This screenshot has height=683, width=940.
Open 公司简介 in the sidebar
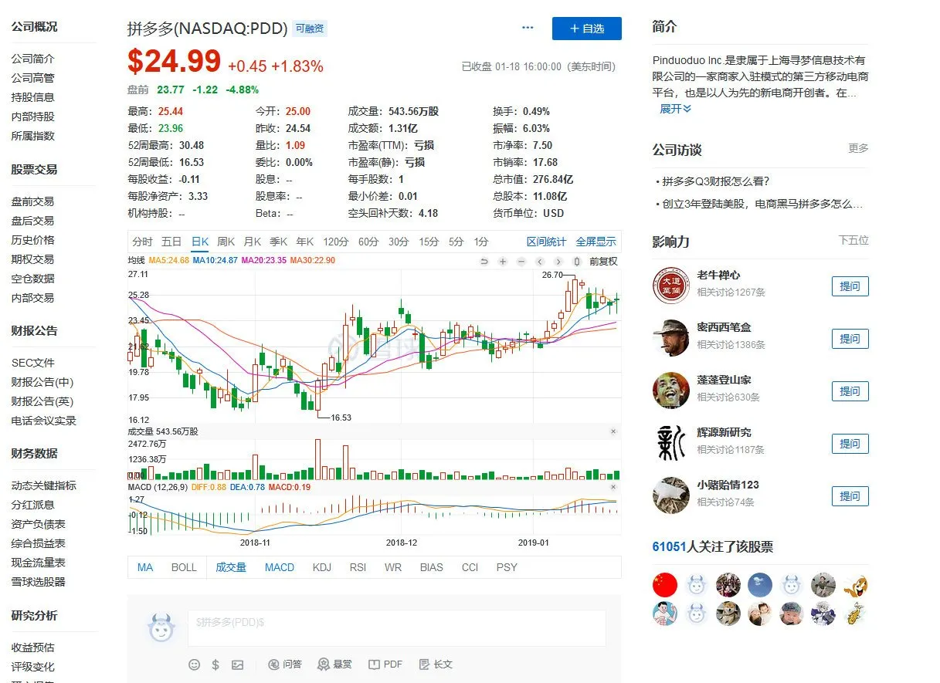click(x=33, y=59)
